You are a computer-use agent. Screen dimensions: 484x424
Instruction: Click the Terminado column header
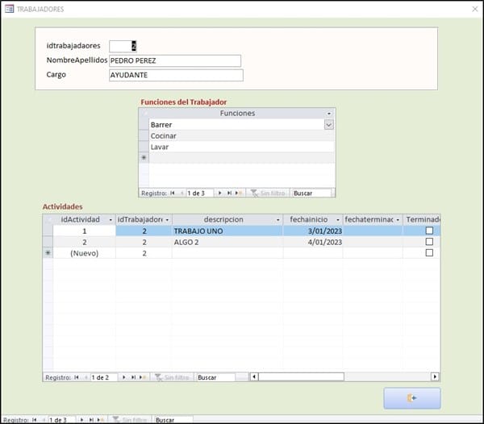coord(422,219)
